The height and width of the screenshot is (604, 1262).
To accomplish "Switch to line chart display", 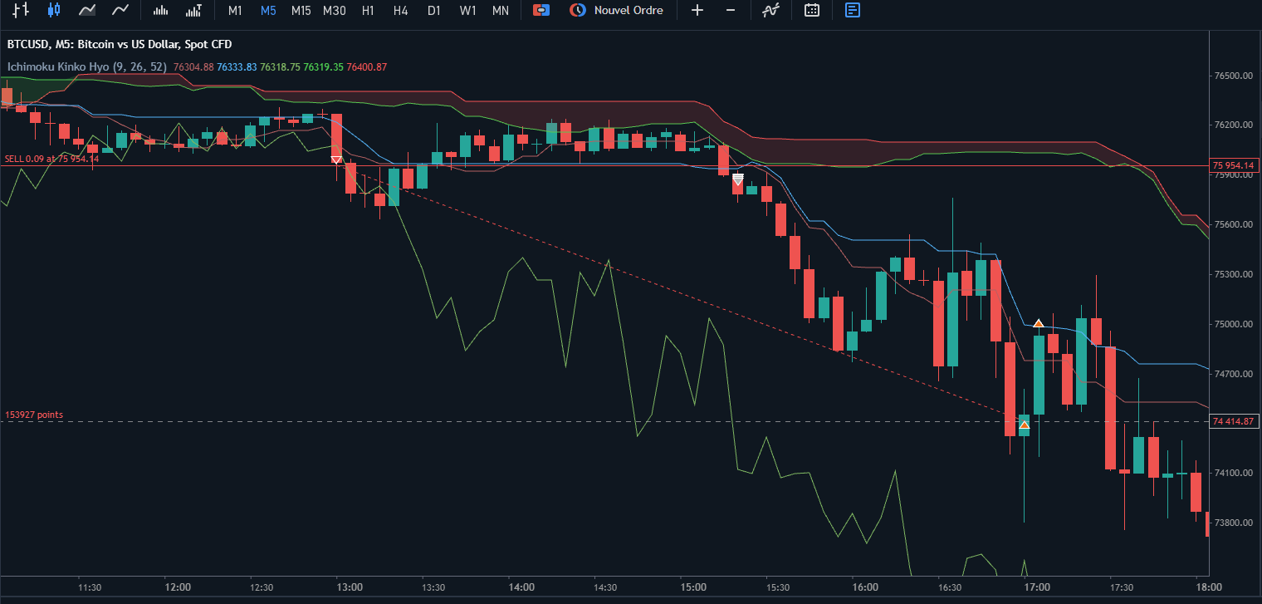I will pyautogui.click(x=120, y=10).
